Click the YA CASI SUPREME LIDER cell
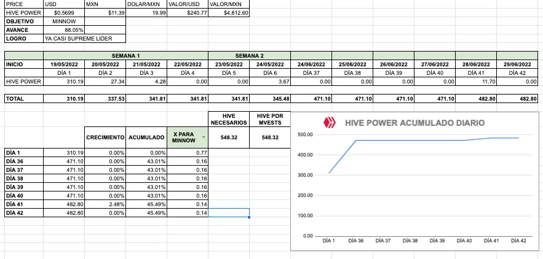The height and width of the screenshot is (259, 543). pos(84,39)
